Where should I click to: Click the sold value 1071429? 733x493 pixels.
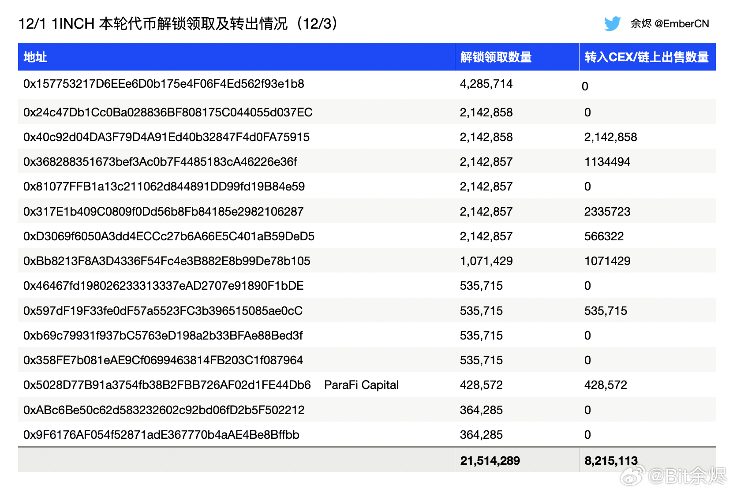point(607,261)
